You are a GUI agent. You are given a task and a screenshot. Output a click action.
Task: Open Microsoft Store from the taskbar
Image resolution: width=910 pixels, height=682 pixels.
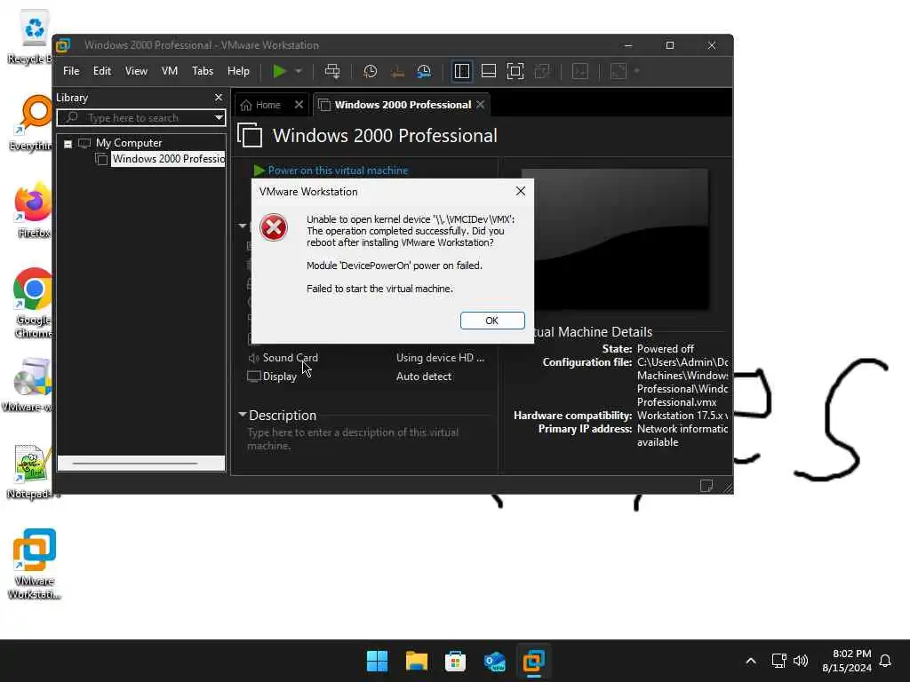[x=456, y=661]
